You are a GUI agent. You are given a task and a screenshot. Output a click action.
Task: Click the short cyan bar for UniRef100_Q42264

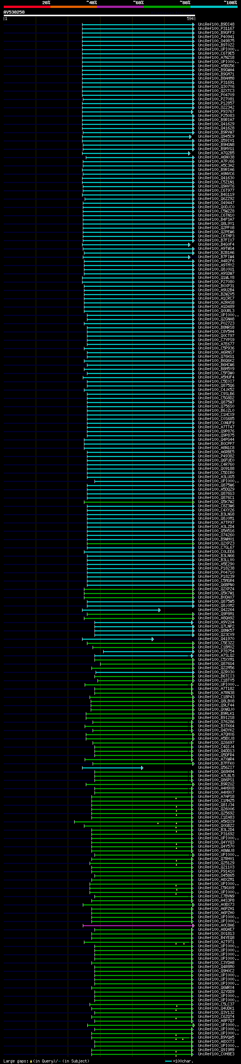click(122, 610)
